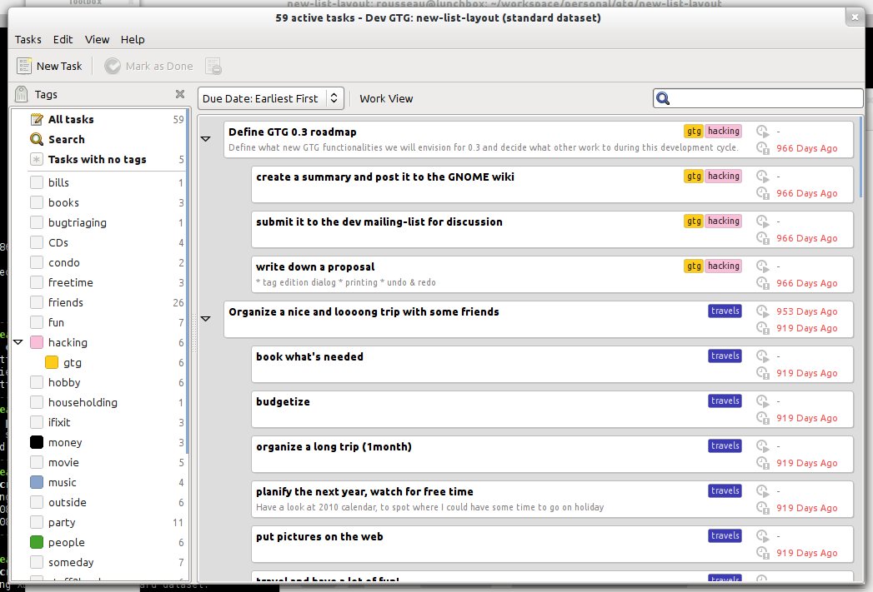Image resolution: width=873 pixels, height=592 pixels.
Task: Click the tag icon beside Tags header
Action: coord(22,94)
